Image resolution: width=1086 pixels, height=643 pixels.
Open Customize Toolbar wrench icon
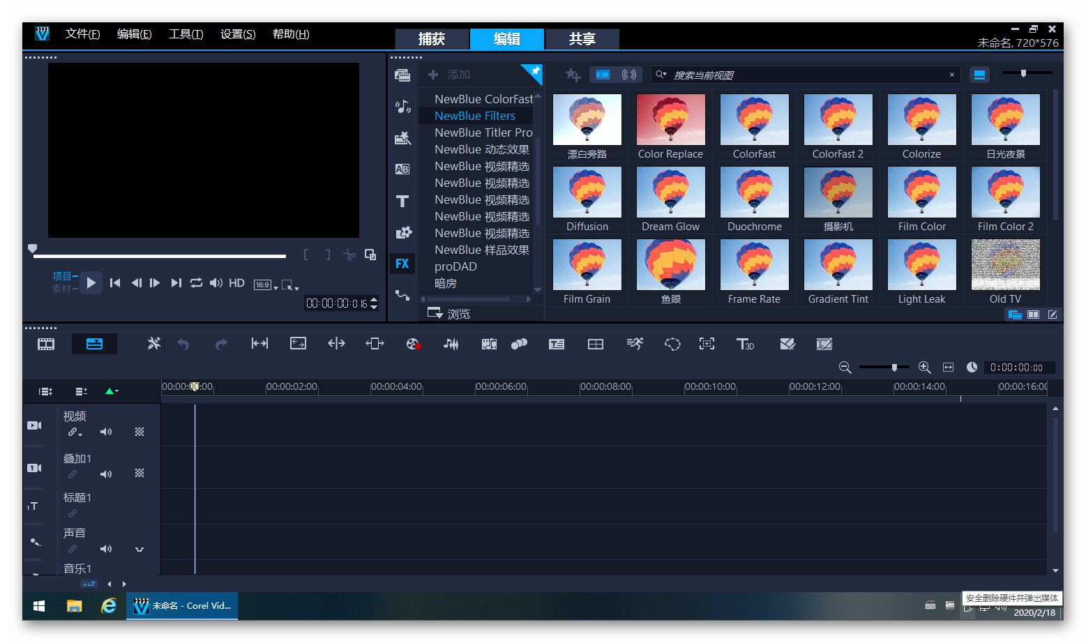point(154,344)
